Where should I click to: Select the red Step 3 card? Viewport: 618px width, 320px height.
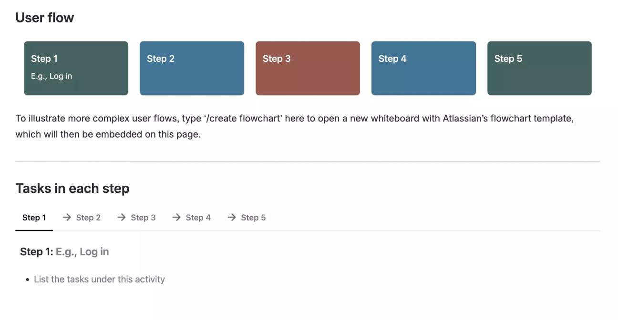308,68
